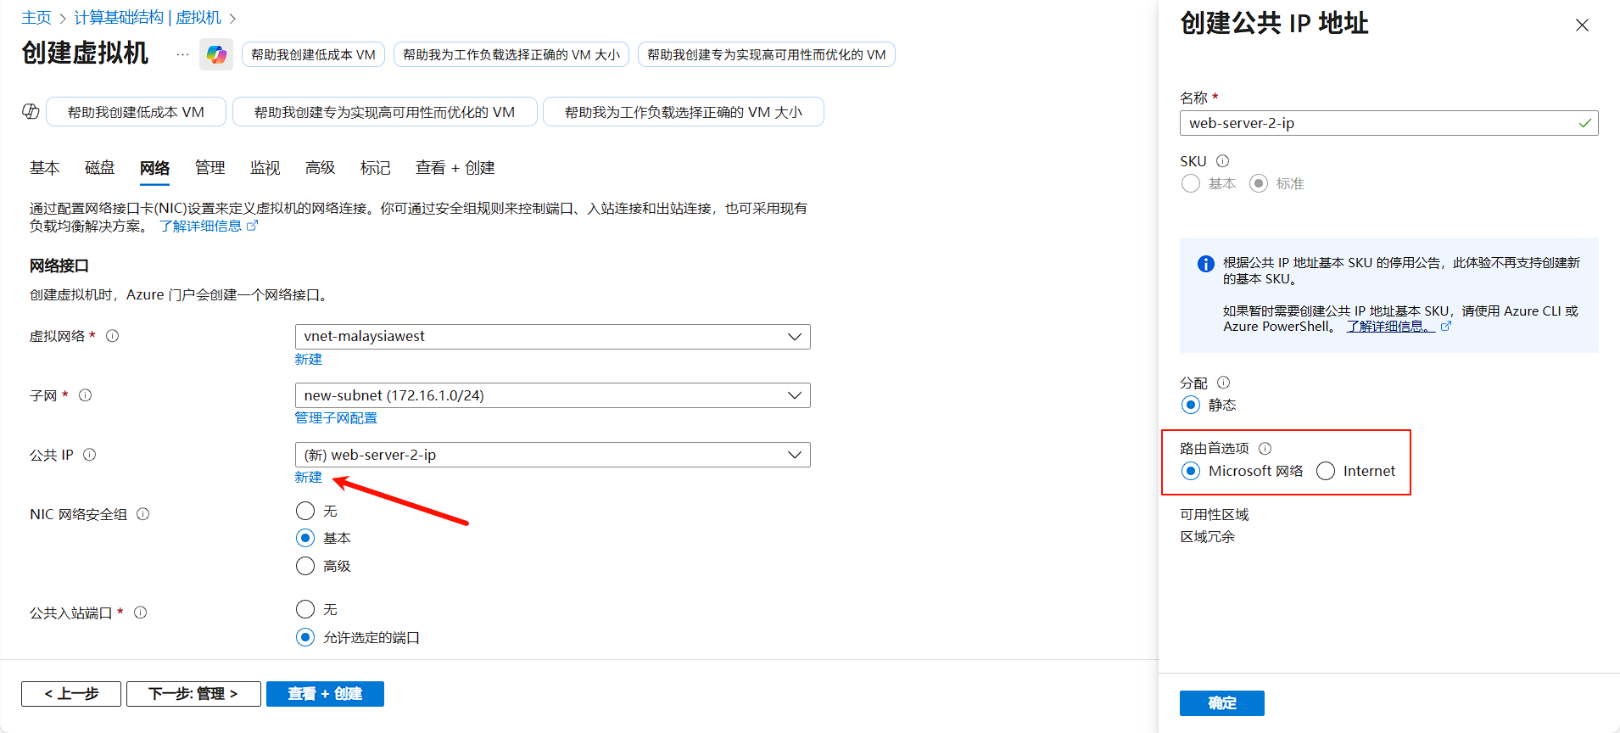Click the 管理子网配置 link
This screenshot has height=733, width=1620.
[x=336, y=418]
